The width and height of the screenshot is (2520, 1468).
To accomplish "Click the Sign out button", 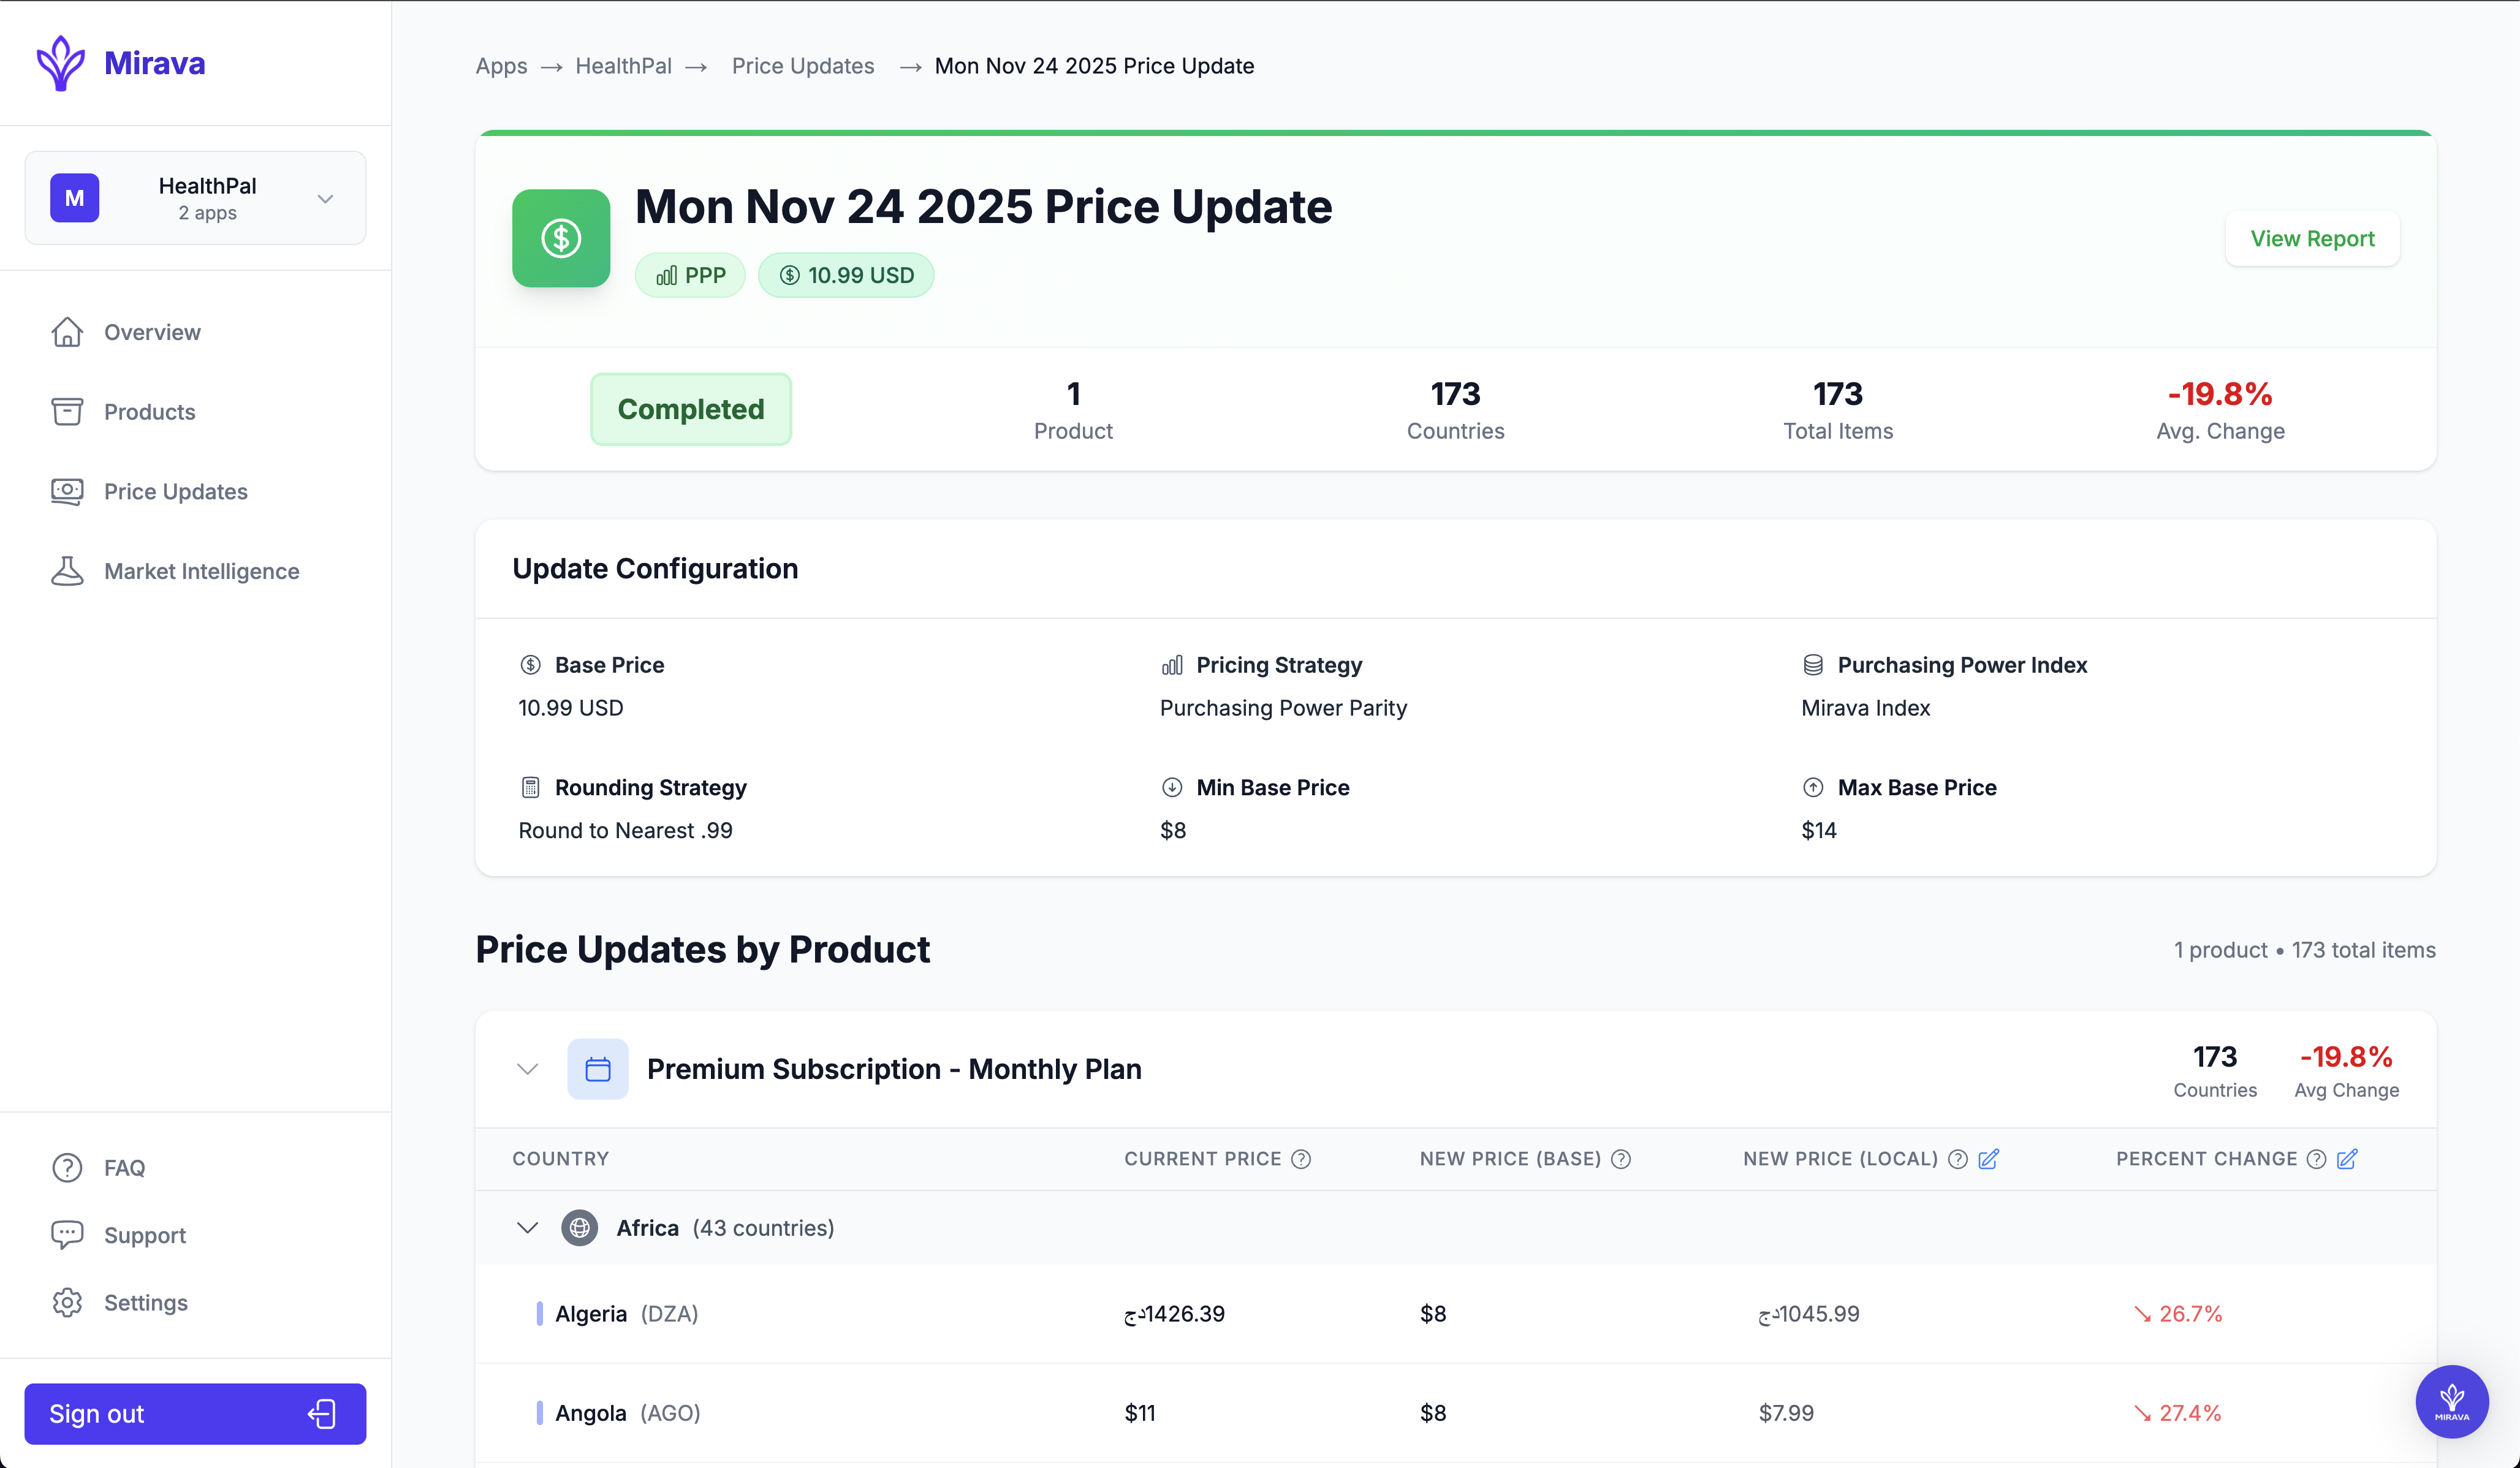I will pyautogui.click(x=195, y=1413).
